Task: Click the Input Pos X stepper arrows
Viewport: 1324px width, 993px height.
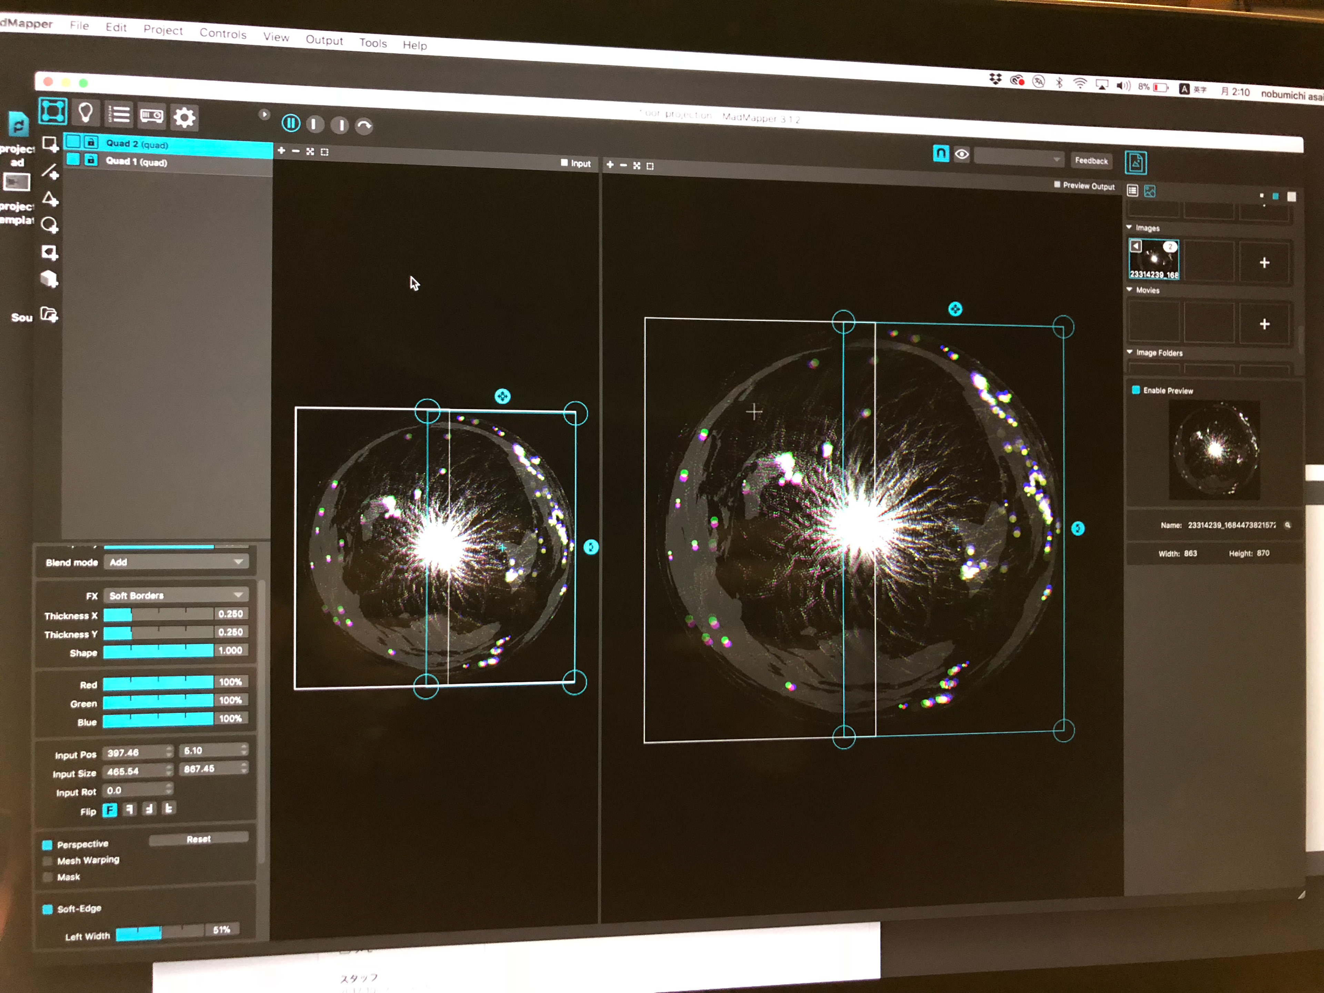Action: tap(169, 751)
